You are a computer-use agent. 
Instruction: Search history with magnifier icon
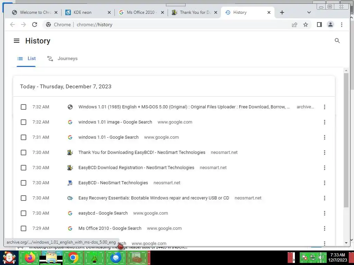[x=337, y=41]
